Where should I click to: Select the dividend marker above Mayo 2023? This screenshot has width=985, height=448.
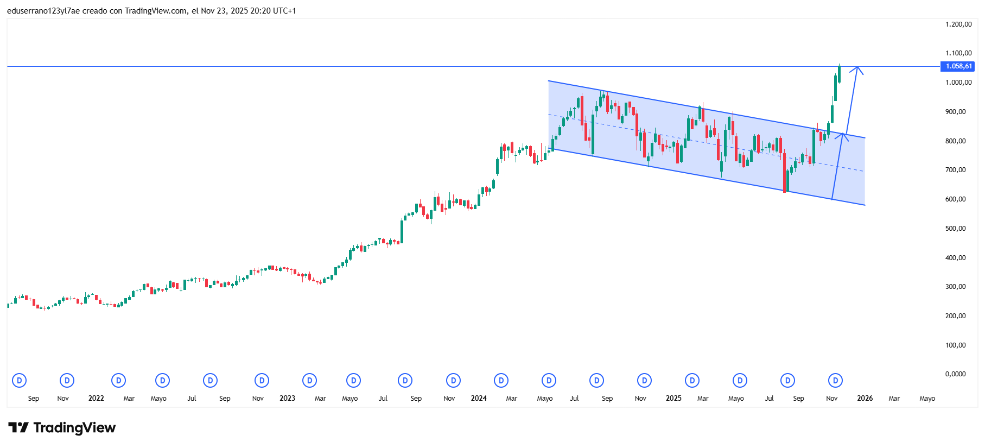[353, 381]
